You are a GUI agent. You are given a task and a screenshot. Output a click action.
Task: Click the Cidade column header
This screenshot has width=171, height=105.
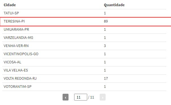click(10, 5)
